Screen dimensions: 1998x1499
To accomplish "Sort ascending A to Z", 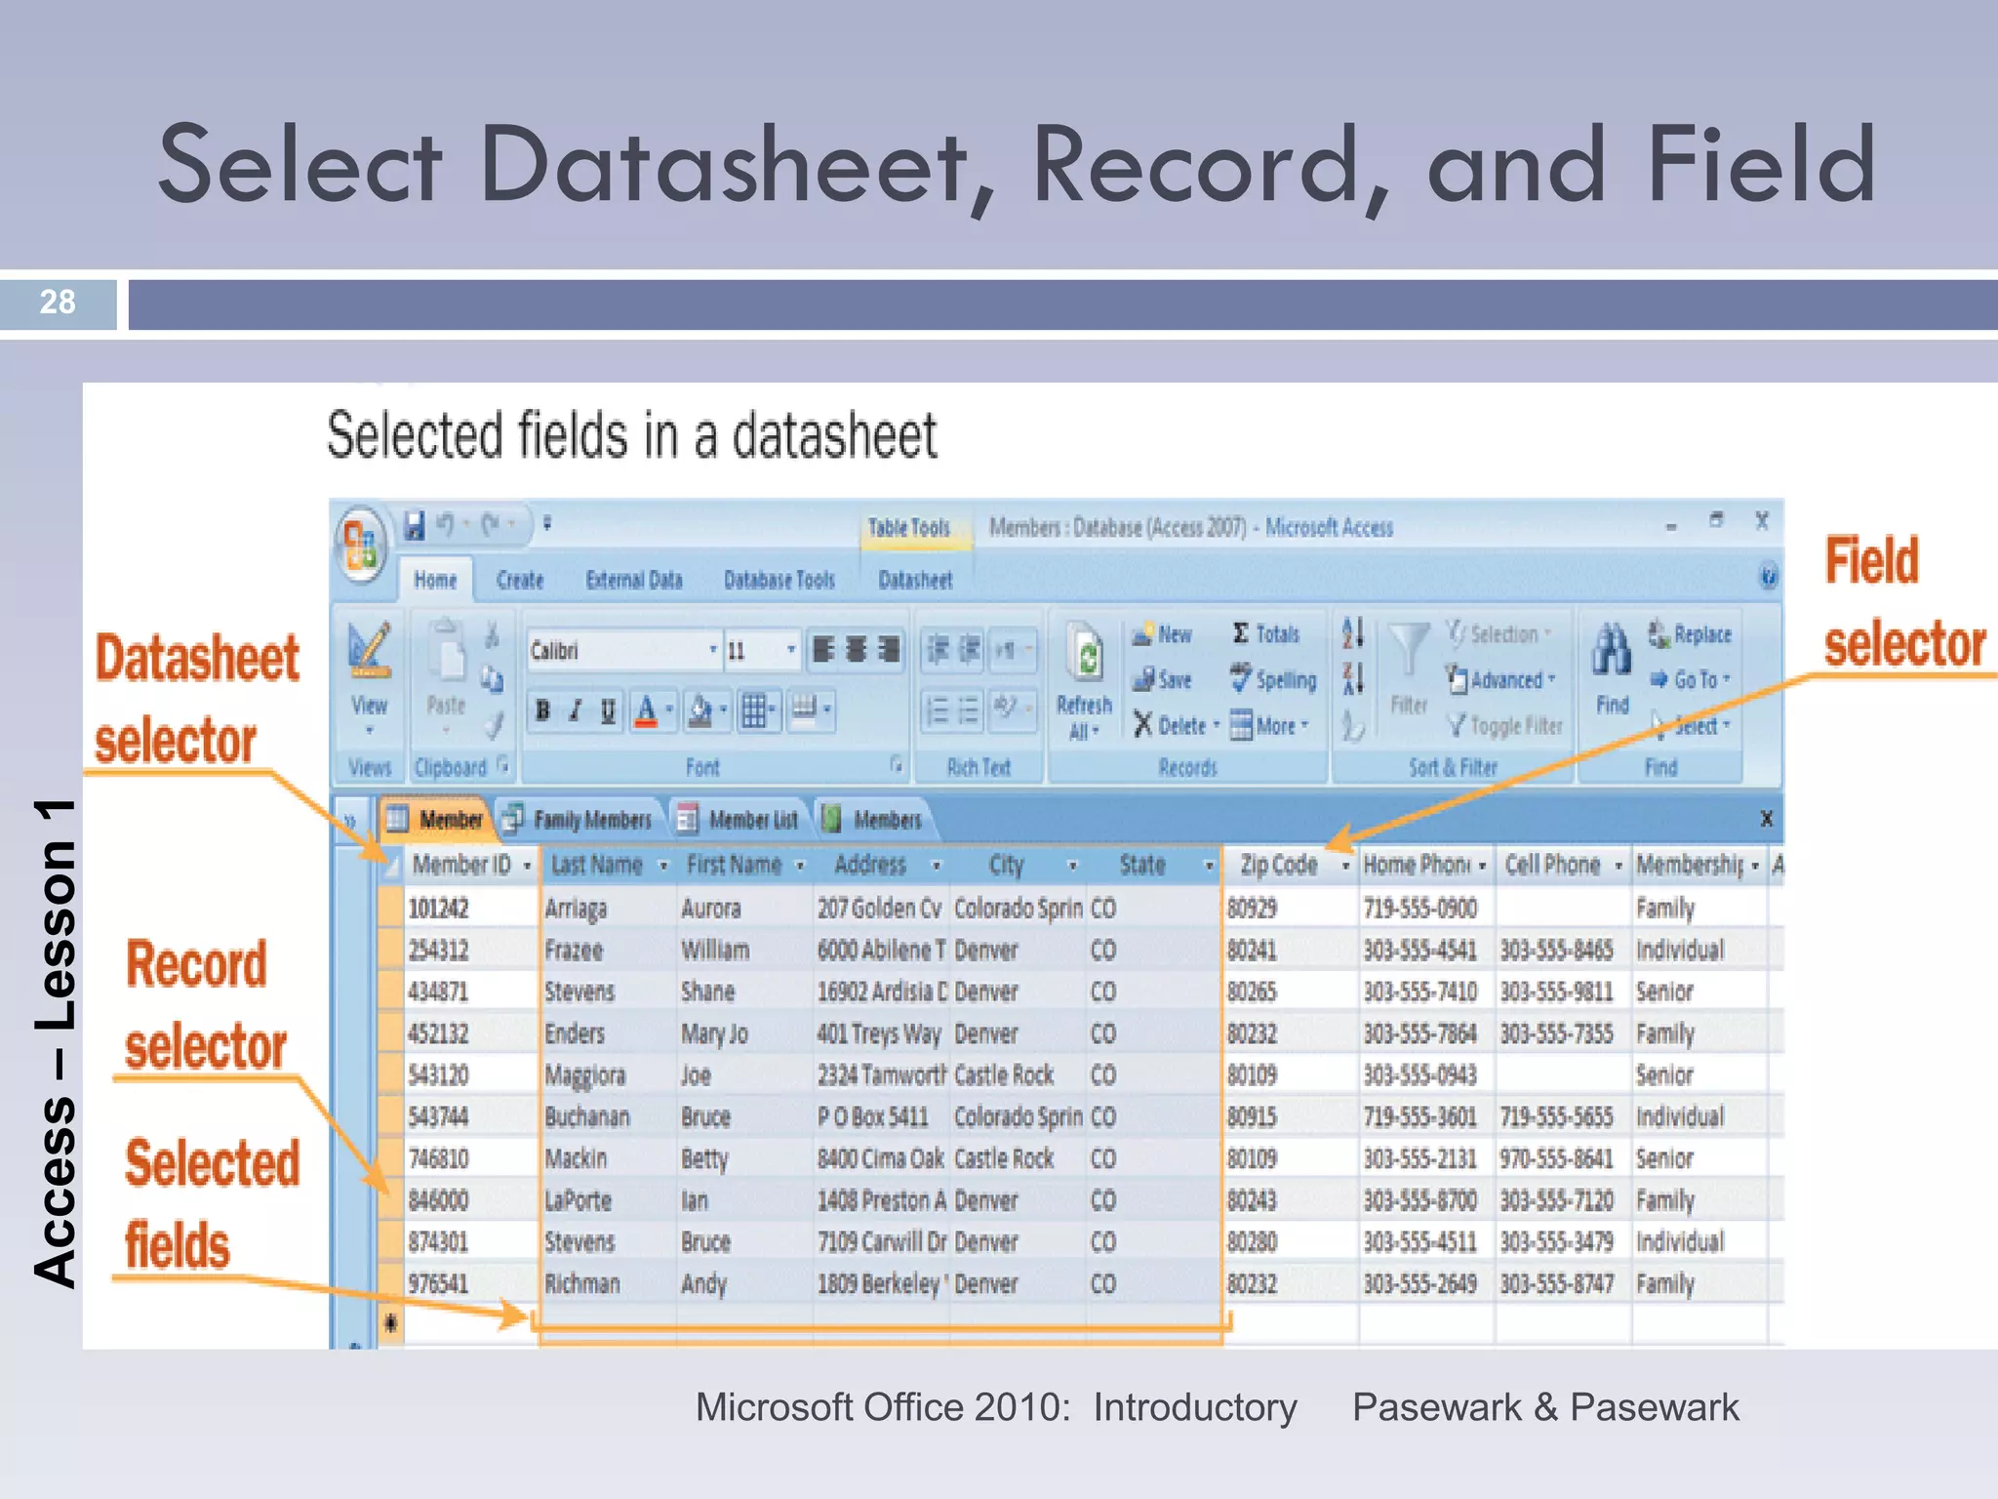I will 1353,634.
